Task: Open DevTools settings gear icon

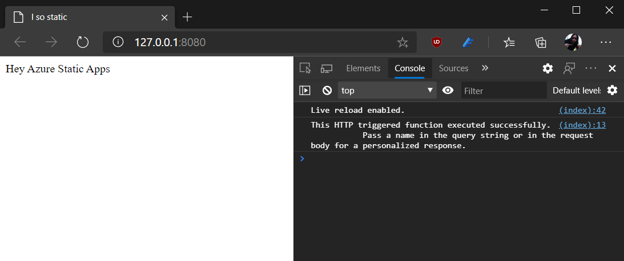Action: [x=547, y=68]
